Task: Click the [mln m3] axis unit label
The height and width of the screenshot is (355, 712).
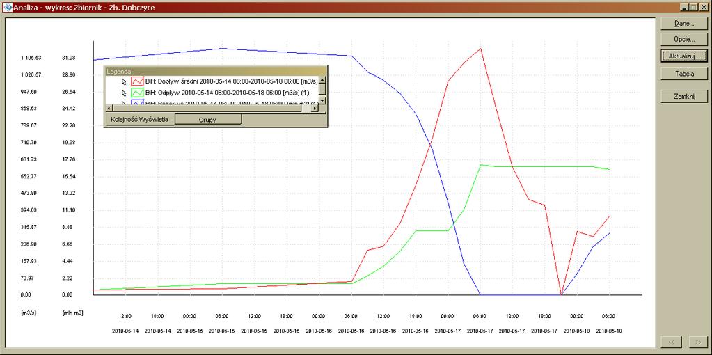Action: pyautogui.click(x=72, y=313)
